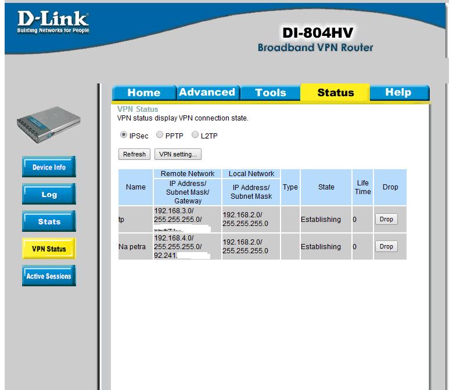Click the Drop column header

tap(390, 187)
